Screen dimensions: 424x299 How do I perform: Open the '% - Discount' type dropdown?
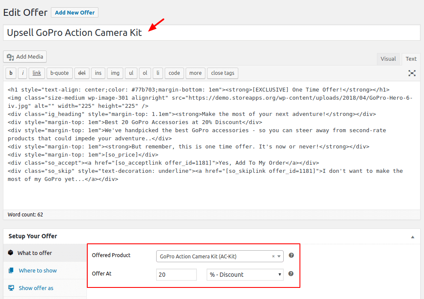[245, 275]
